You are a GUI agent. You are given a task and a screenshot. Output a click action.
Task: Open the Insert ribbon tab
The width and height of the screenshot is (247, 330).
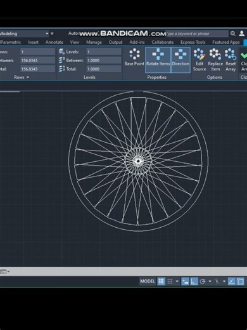click(33, 42)
